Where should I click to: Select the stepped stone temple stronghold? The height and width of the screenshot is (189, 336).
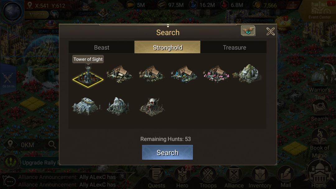(x=86, y=106)
